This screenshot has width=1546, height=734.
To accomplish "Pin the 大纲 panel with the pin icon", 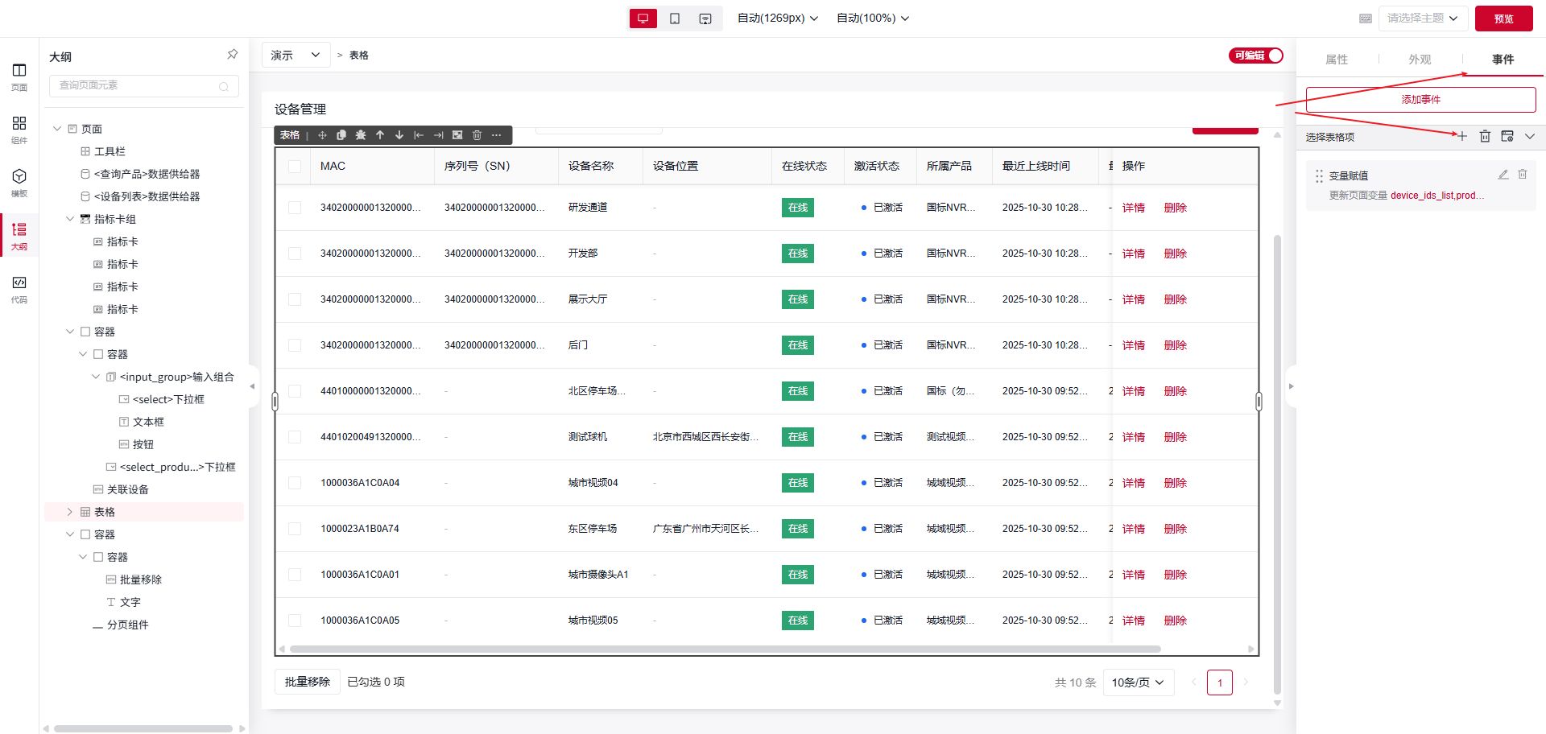I will point(232,55).
